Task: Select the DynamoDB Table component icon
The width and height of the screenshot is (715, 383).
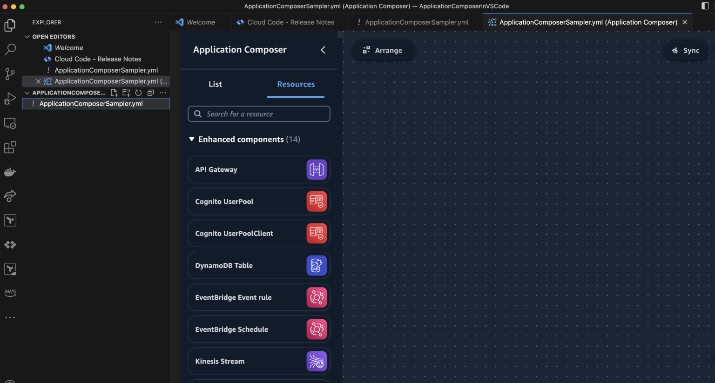Action: click(317, 265)
